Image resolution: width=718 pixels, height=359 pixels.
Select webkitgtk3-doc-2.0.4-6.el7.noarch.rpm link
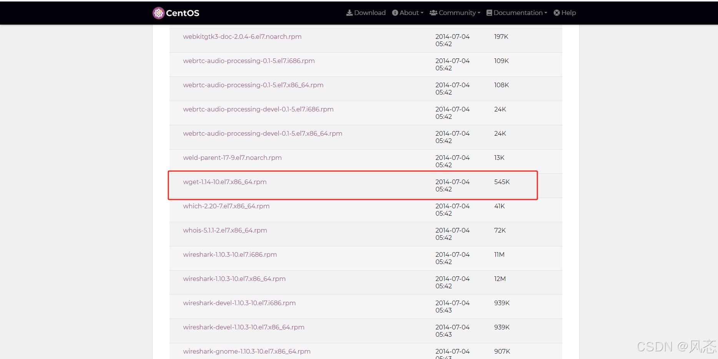(242, 37)
